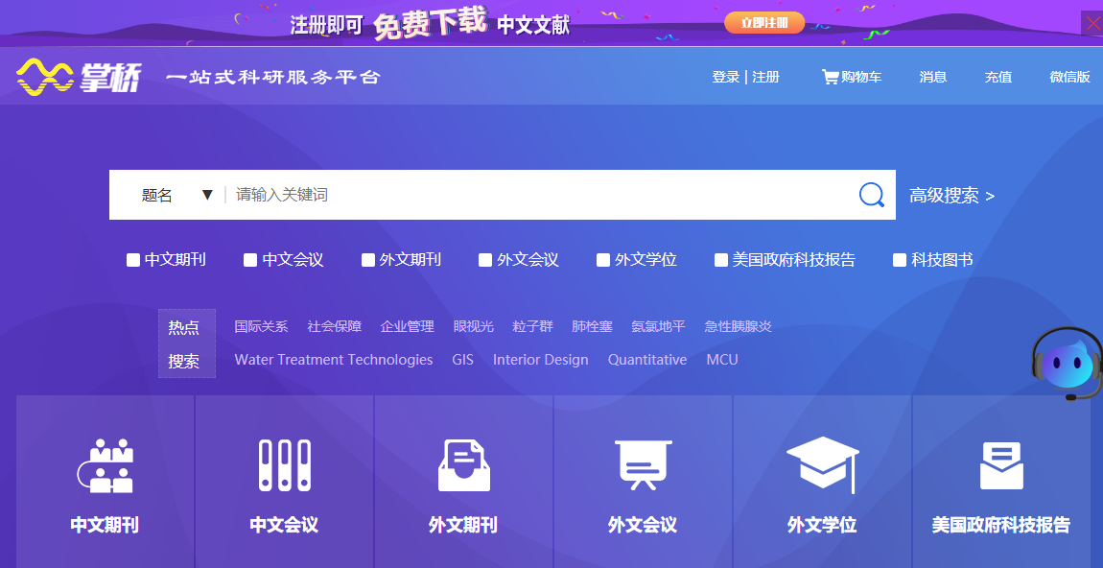Click the 外文期刊 document icon

pyautogui.click(x=462, y=463)
